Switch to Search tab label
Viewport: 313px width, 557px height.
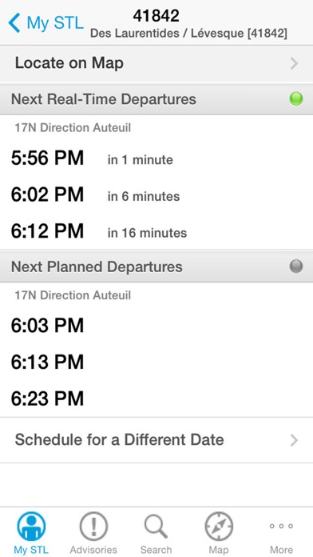[x=156, y=550]
